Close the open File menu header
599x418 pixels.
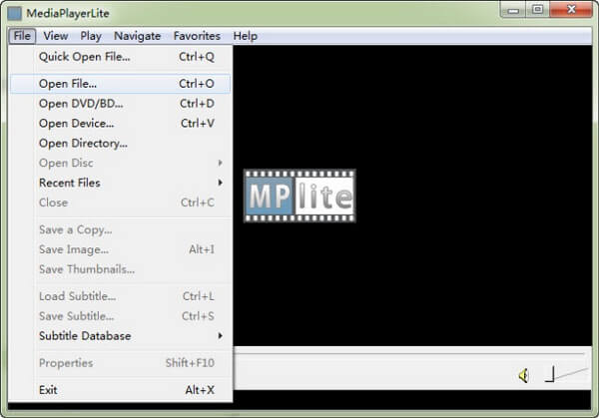22,36
